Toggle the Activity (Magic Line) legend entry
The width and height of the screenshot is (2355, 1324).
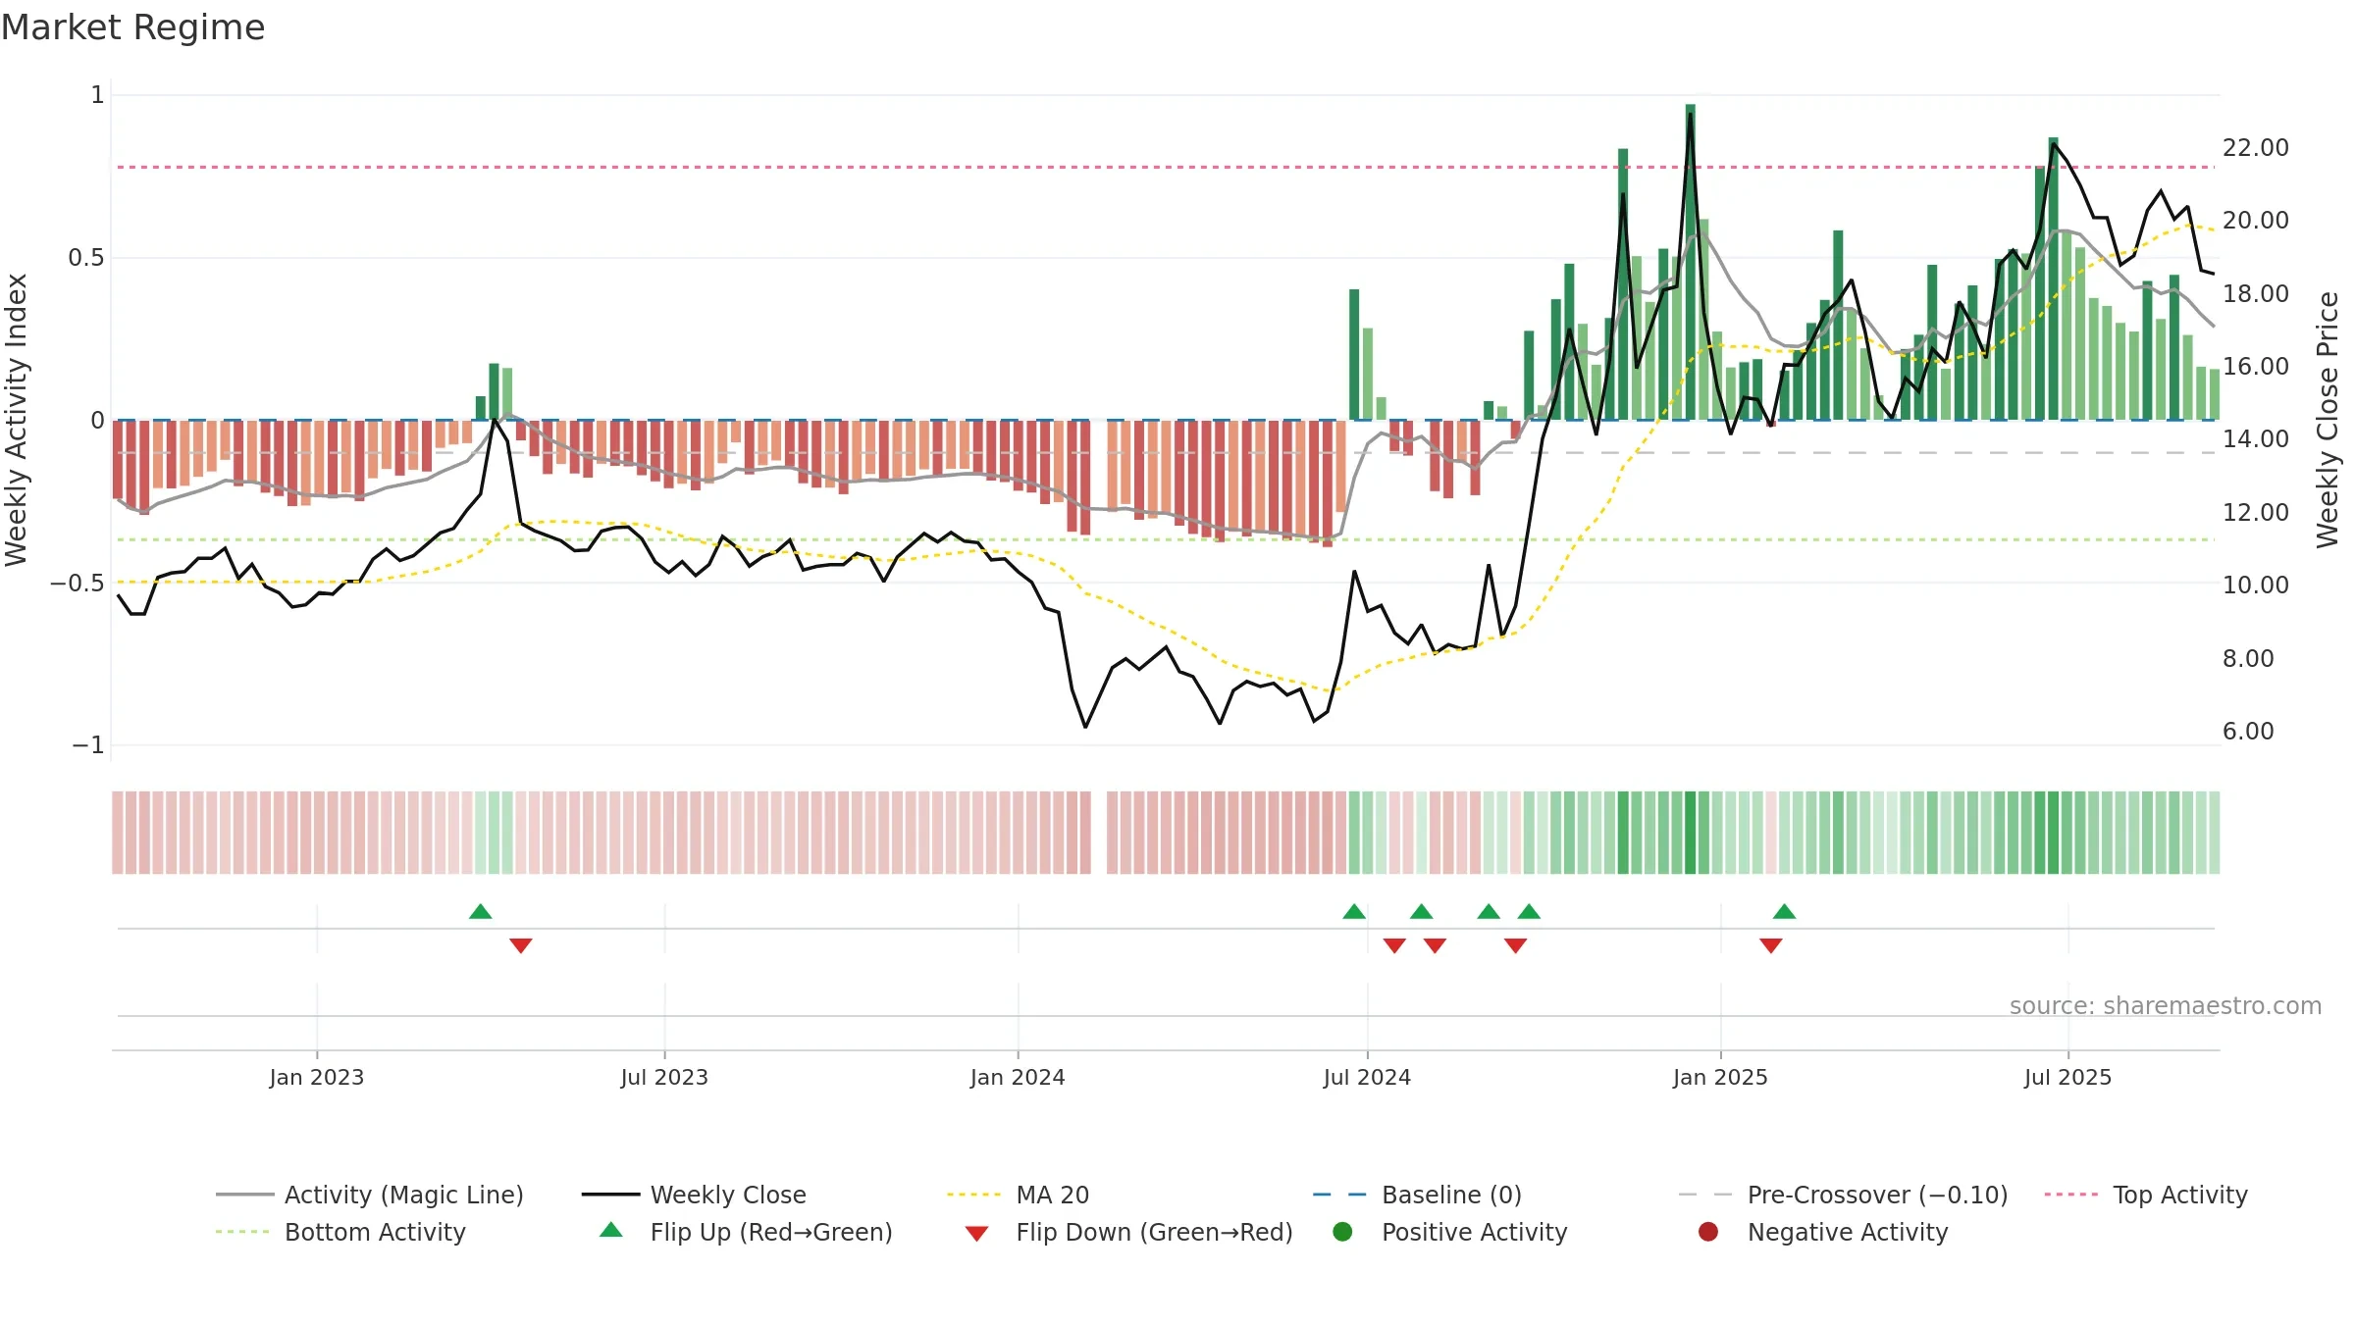(x=370, y=1195)
